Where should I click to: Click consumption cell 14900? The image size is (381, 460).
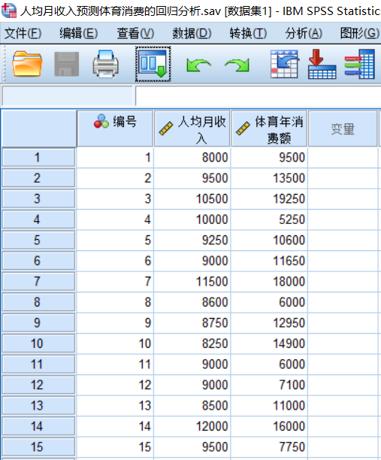point(269,343)
